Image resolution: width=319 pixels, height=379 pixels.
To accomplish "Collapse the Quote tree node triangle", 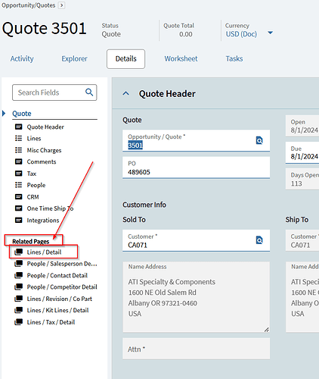I will 4,114.
